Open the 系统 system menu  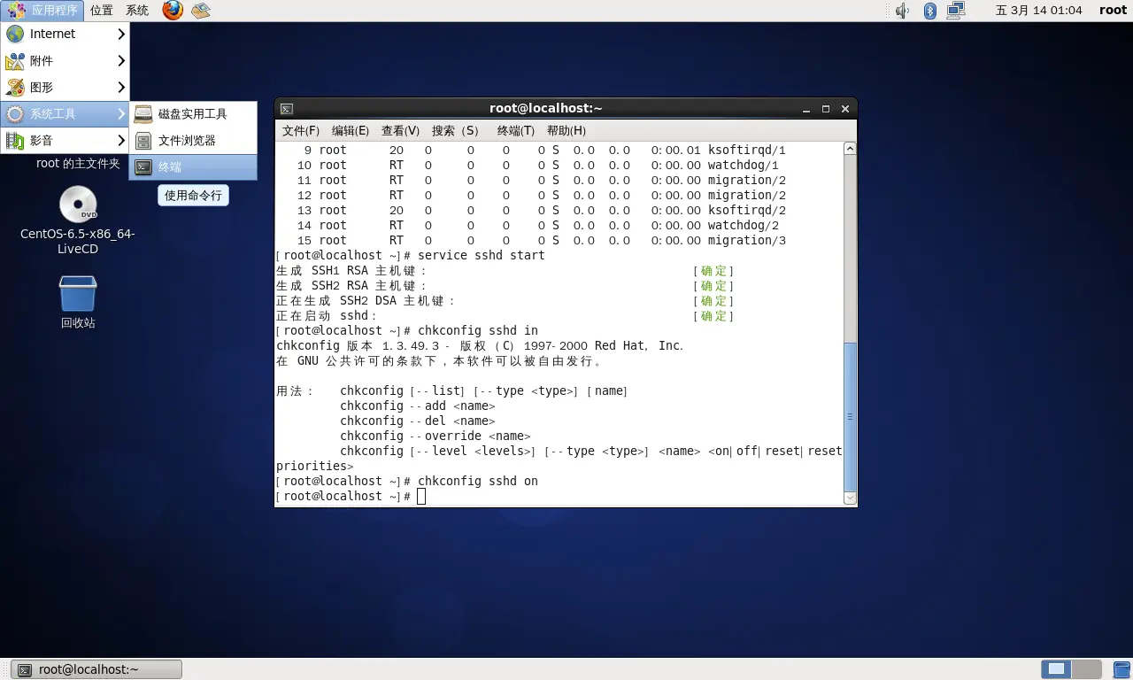[x=137, y=11]
